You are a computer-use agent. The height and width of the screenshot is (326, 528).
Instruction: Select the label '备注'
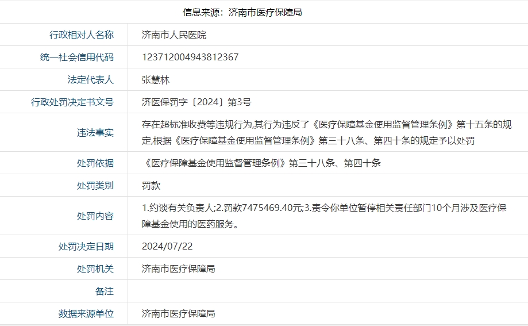point(105,291)
